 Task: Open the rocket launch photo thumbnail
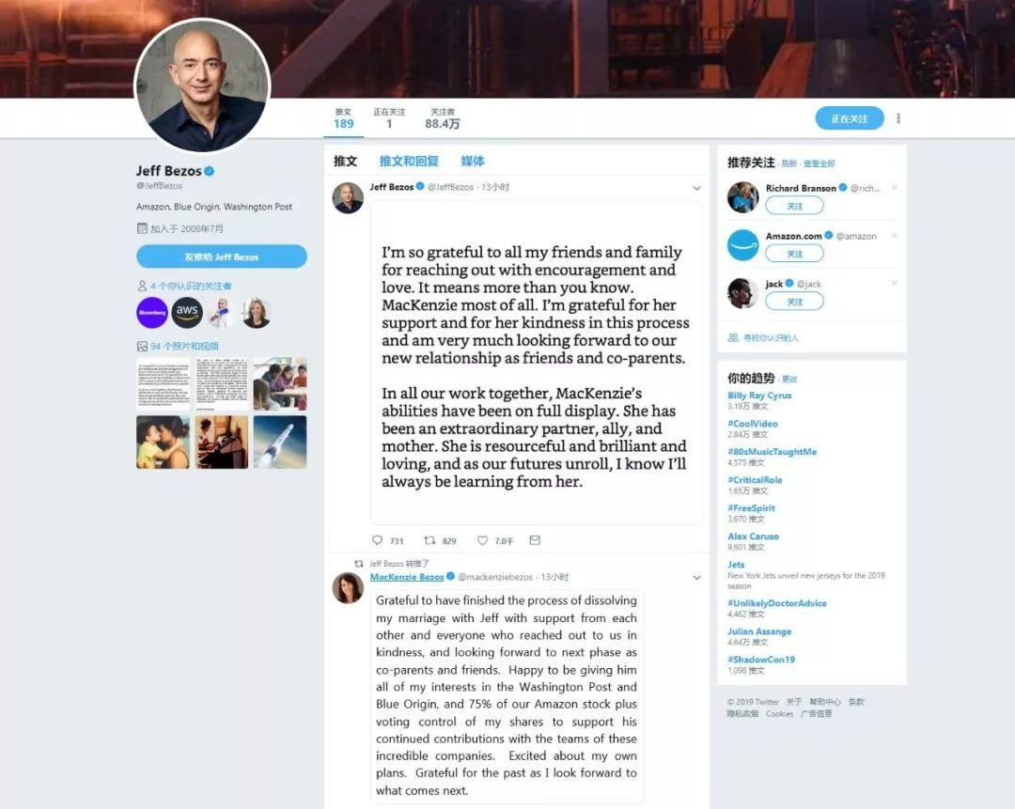[280, 442]
